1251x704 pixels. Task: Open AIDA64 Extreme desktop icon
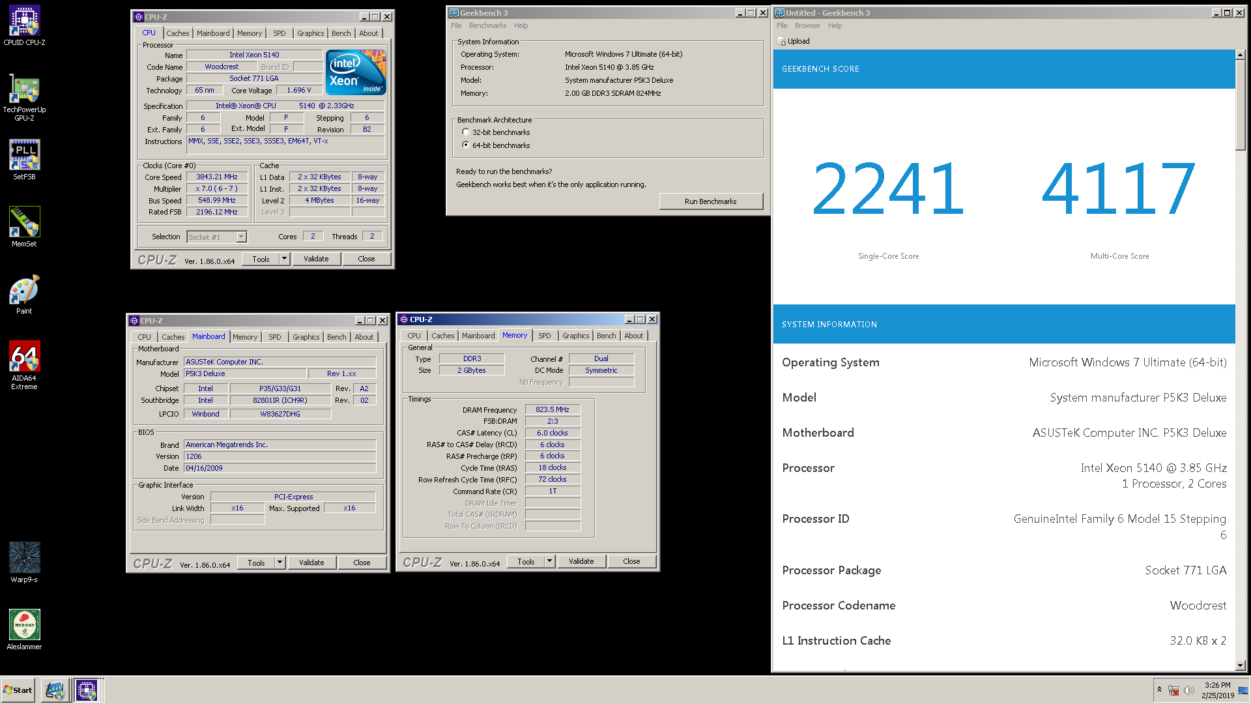[x=24, y=365]
